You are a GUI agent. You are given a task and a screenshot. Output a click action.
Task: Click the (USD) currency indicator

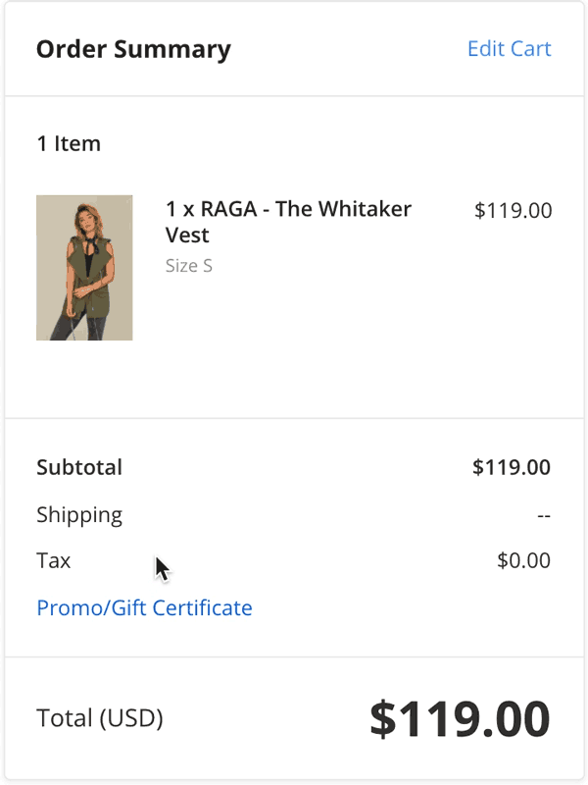tap(130, 718)
